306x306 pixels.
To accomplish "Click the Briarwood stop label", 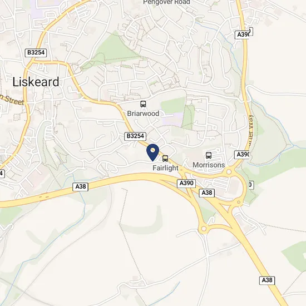I will (143, 113).
